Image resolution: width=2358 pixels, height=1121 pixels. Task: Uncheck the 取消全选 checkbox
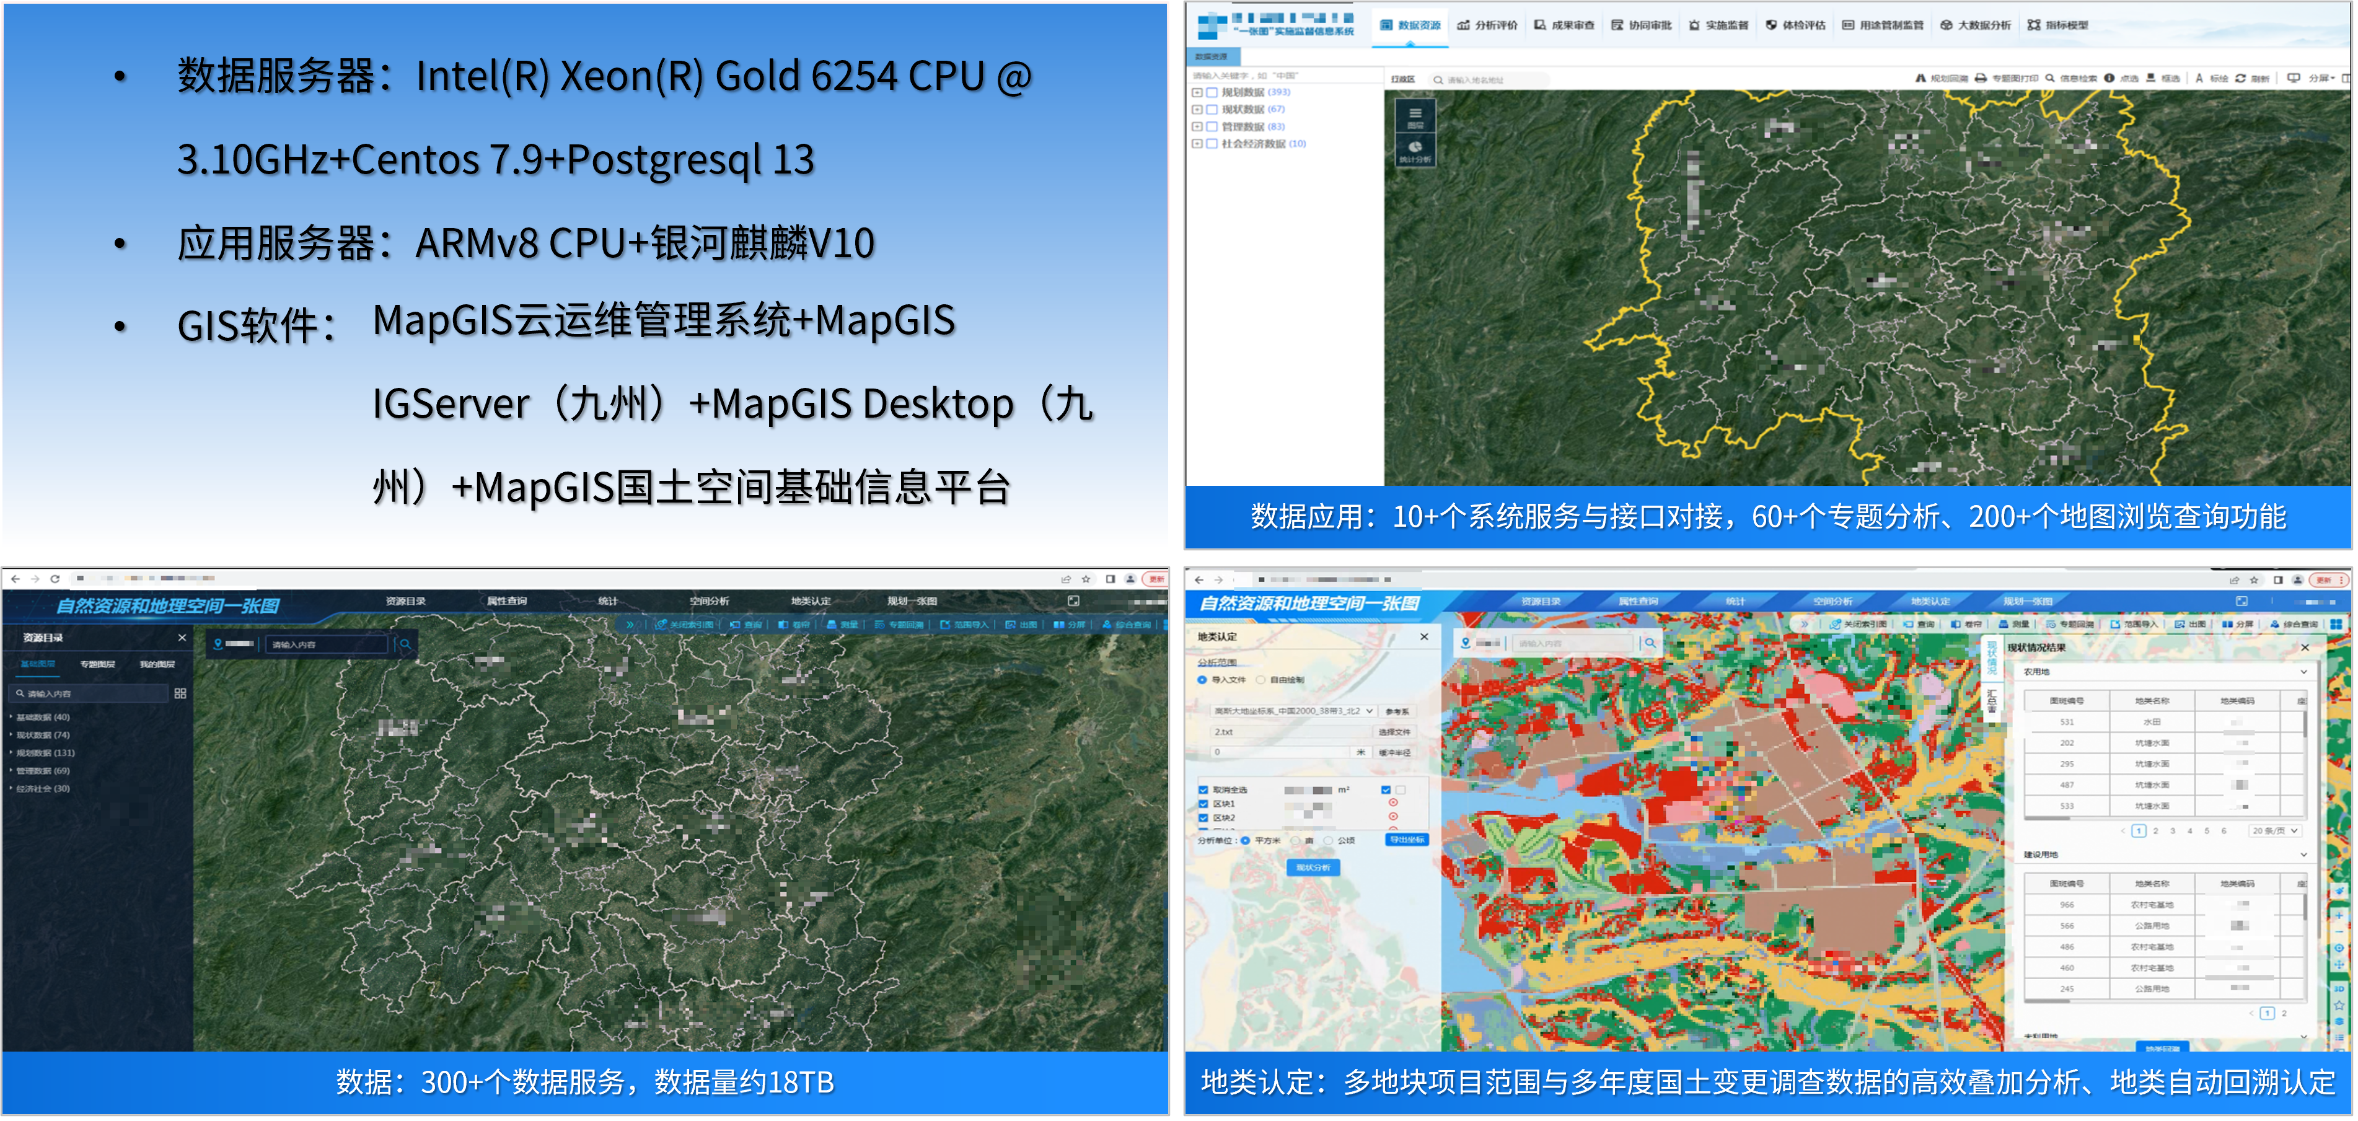(x=1203, y=789)
